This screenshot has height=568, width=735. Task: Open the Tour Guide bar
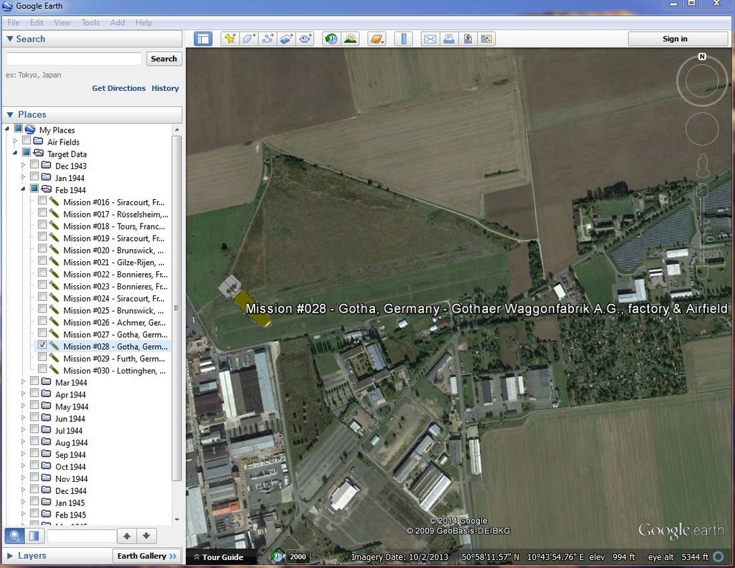(x=219, y=557)
